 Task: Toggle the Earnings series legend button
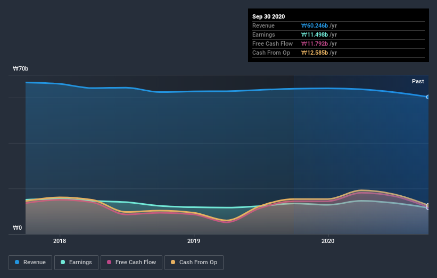(76, 263)
